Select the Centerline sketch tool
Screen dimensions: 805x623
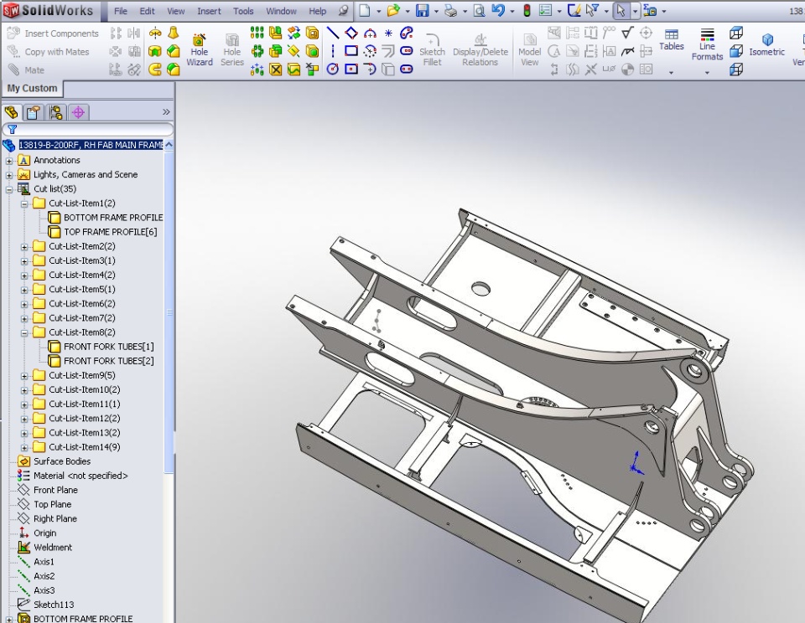(x=333, y=51)
